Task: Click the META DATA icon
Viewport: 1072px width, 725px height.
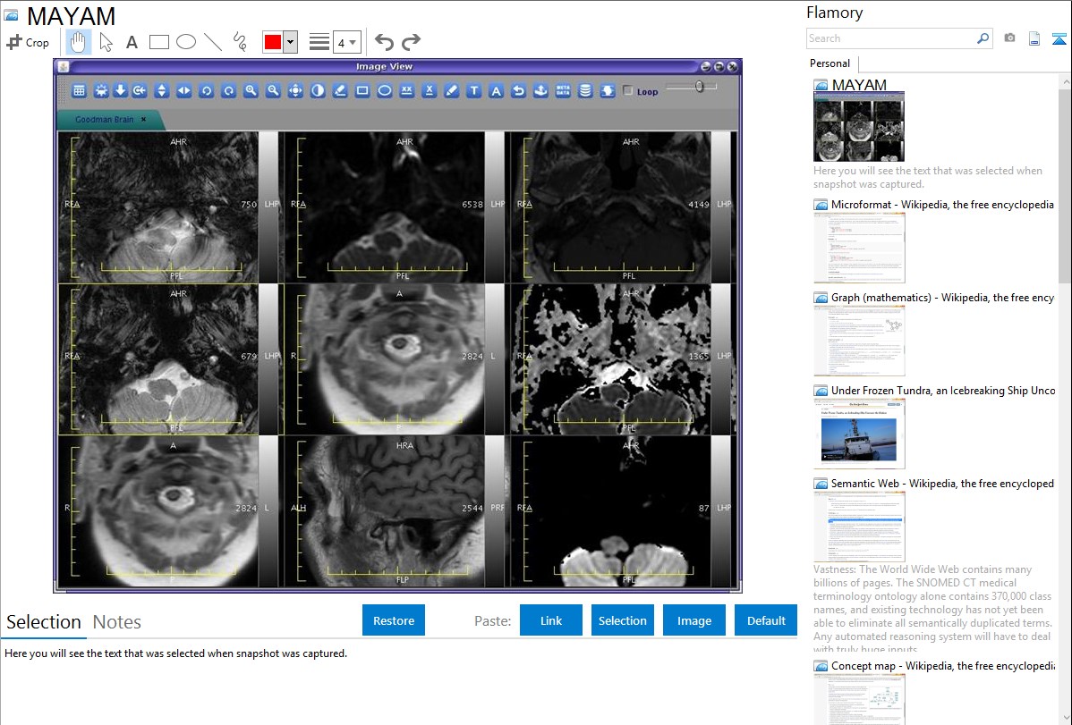Action: [x=563, y=91]
